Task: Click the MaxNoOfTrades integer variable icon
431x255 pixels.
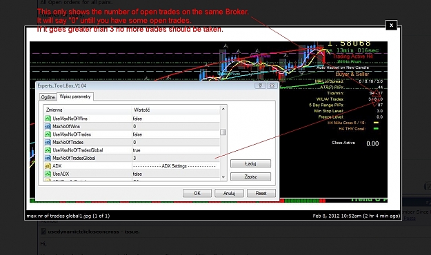Action: point(48,143)
